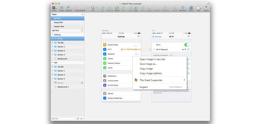Click the Scale tool icon

[x=136, y=8]
